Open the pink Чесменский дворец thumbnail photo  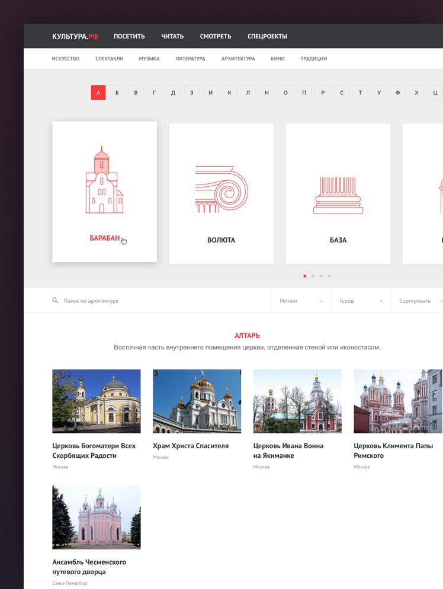click(97, 517)
